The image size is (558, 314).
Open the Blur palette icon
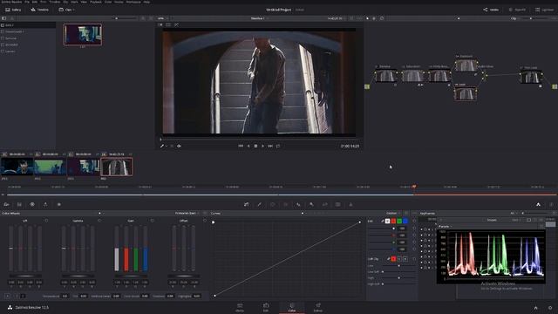point(298,204)
